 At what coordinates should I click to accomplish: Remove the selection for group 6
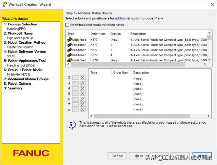(83, 99)
